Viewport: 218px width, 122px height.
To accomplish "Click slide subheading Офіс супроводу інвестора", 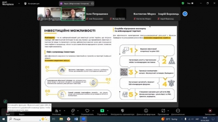I will pos(61,52).
